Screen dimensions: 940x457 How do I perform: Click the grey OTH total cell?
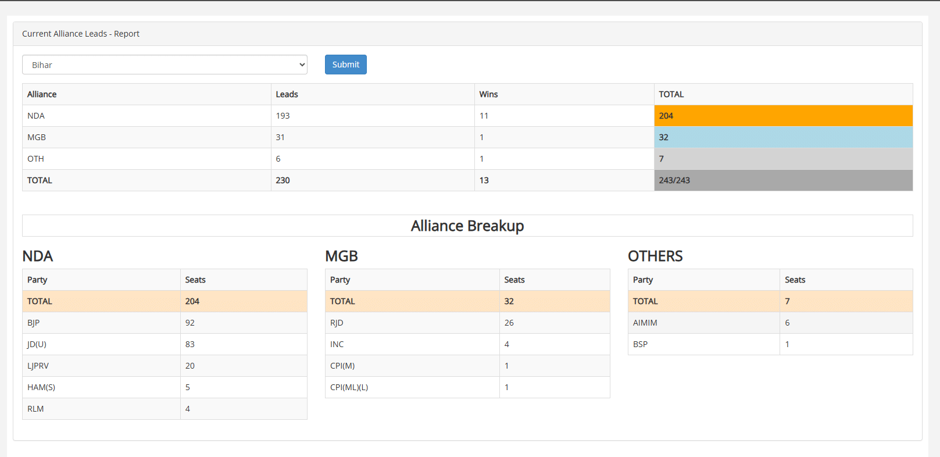[782, 159]
